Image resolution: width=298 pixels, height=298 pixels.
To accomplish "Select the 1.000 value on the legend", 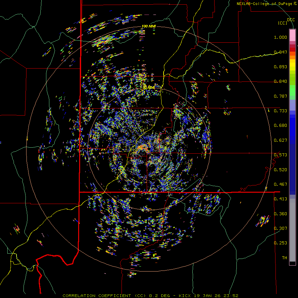I will [x=280, y=37].
